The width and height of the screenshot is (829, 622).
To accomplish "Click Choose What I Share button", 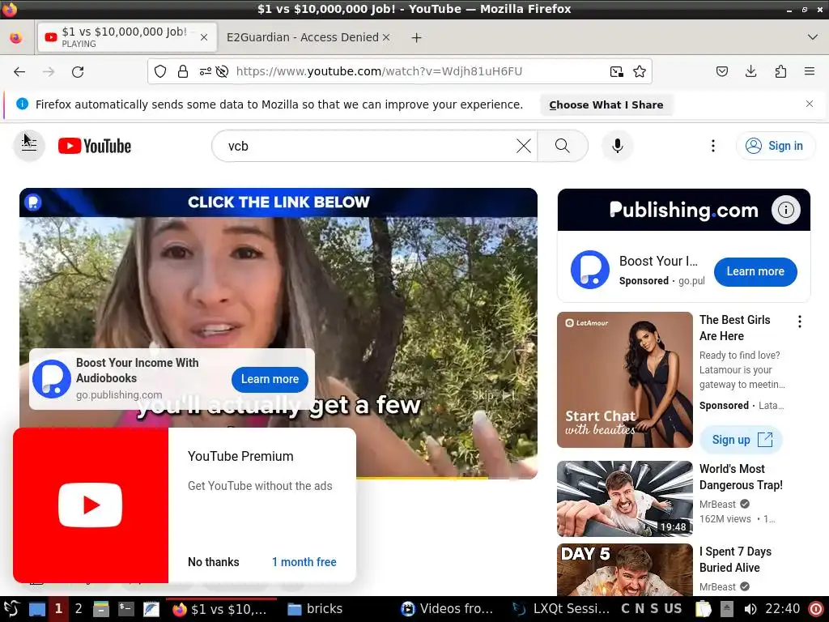I will coord(606,104).
